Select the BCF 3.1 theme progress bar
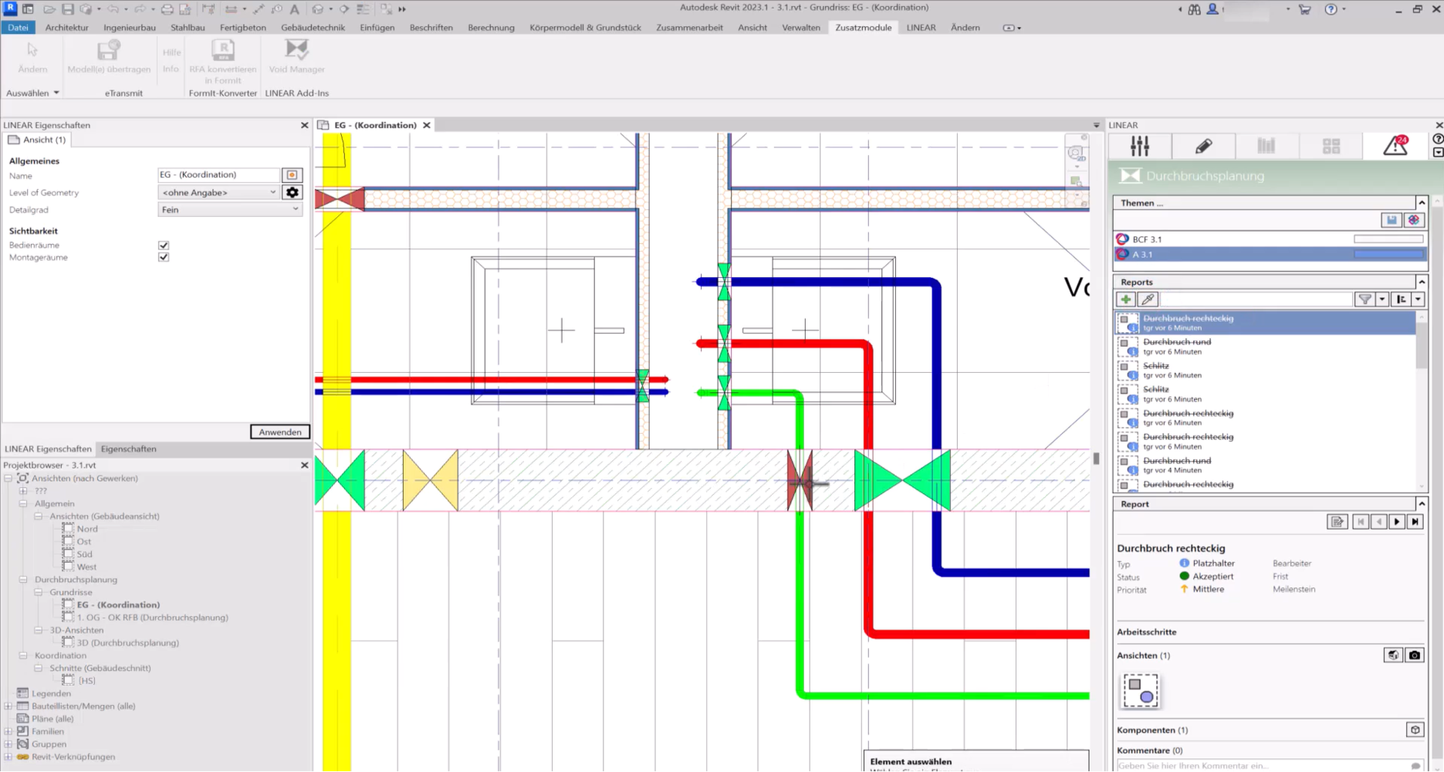The image size is (1444, 772). pos(1388,239)
